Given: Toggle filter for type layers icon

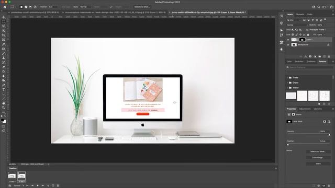Looking at the screenshot, I should pyautogui.click(x=313, y=20).
